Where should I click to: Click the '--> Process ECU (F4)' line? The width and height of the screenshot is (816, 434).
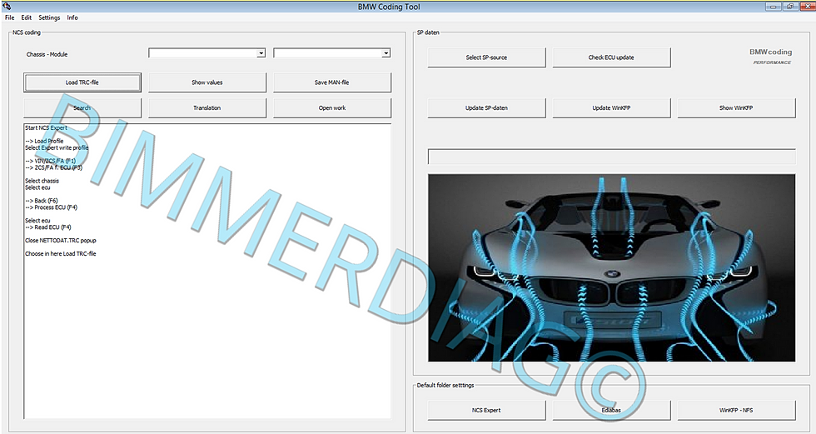51,207
